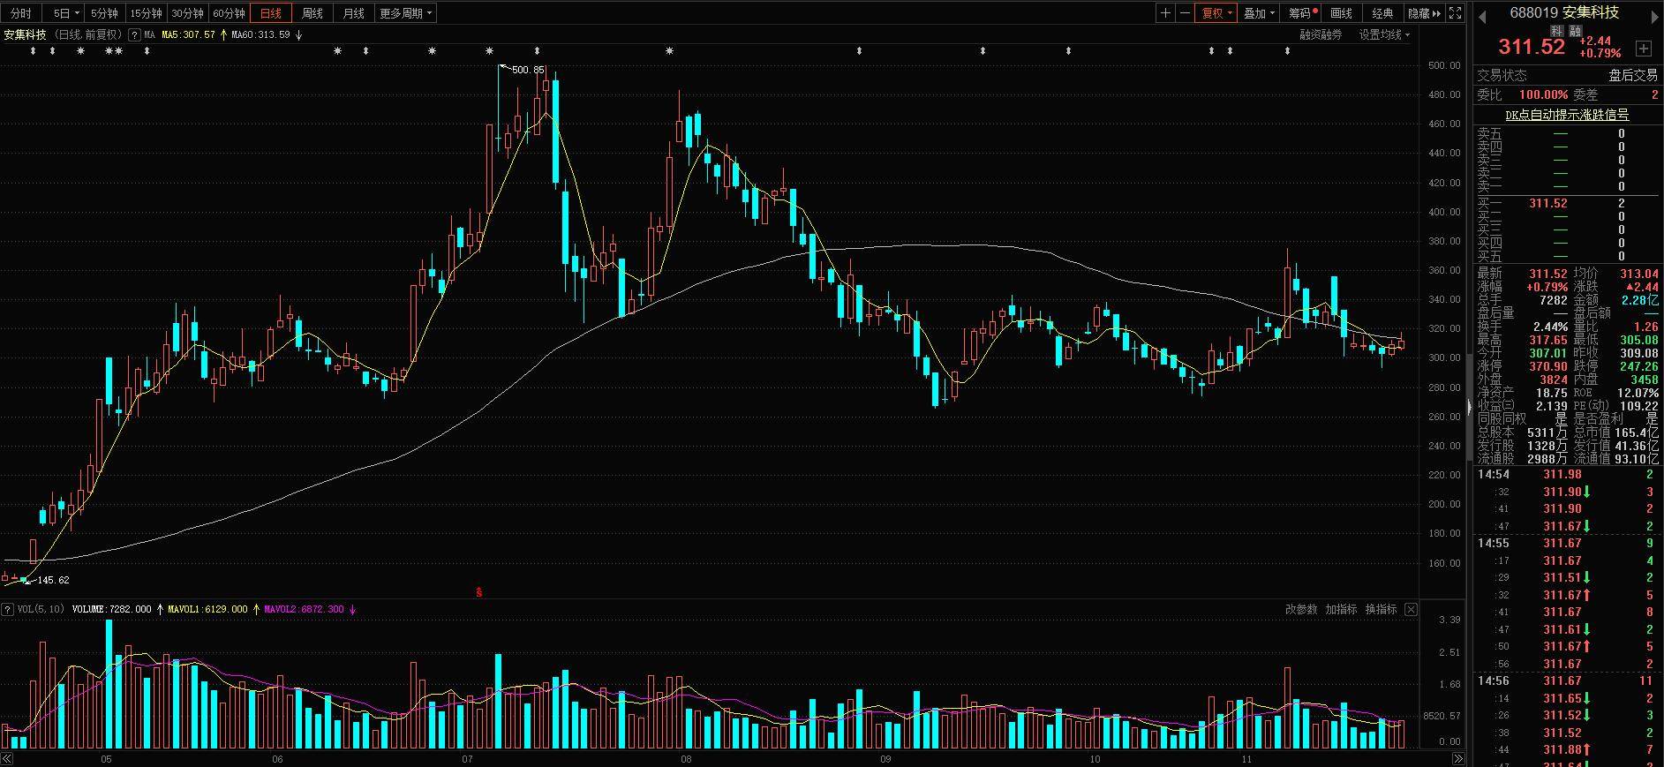Toggle the 画线 drawing tools
This screenshot has width=1664, height=767.
1342,13
